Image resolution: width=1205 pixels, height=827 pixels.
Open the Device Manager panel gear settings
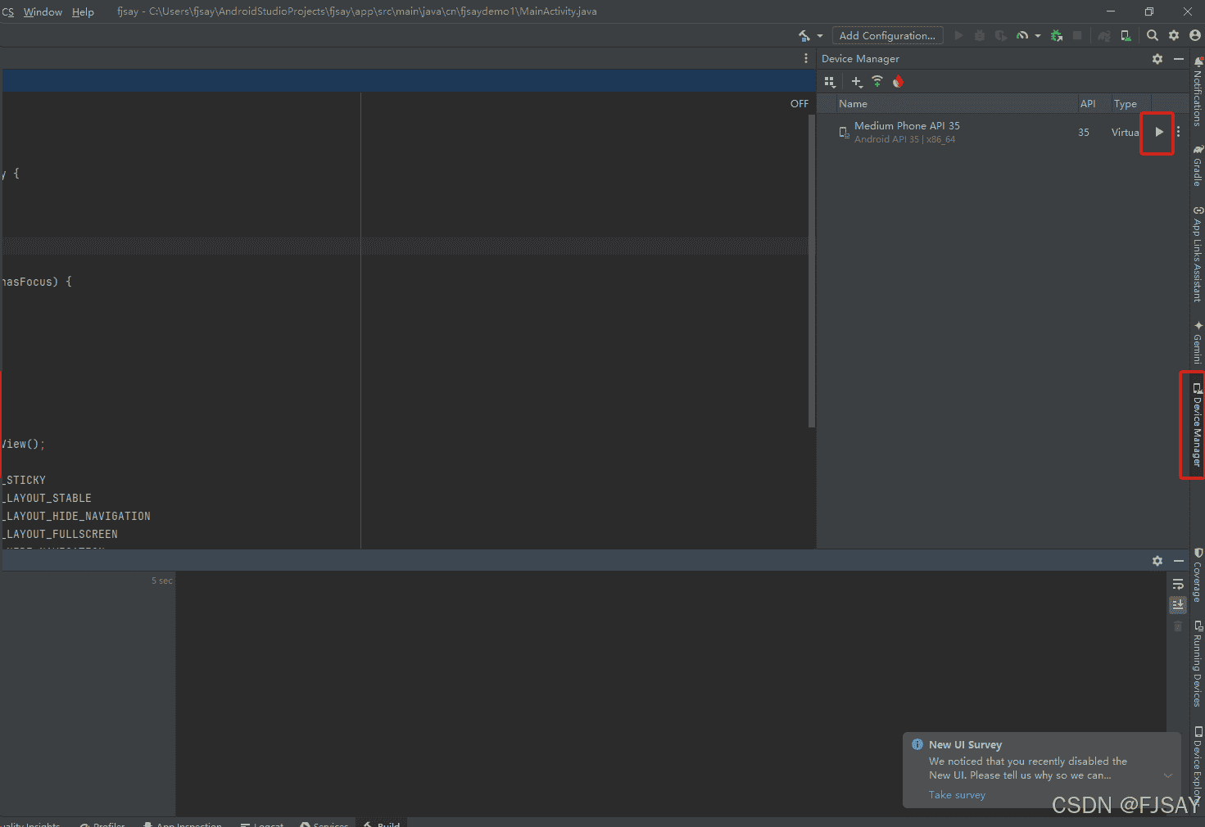1157,59
